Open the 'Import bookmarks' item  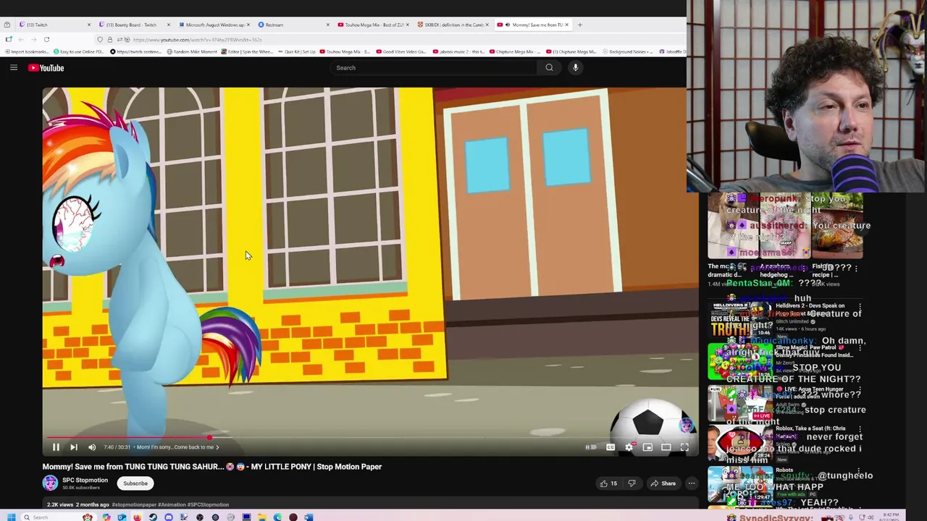click(x=26, y=52)
